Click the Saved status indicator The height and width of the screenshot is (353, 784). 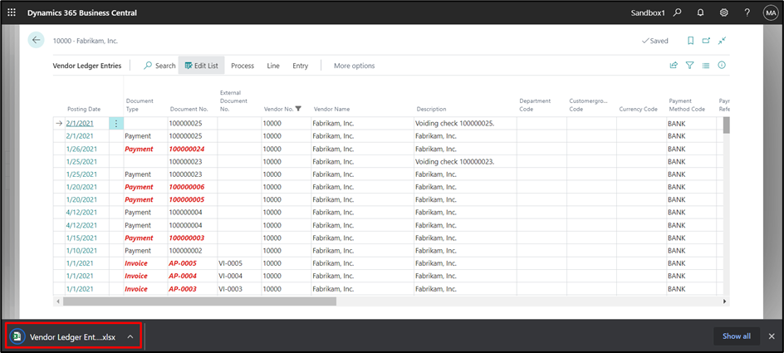pos(655,41)
